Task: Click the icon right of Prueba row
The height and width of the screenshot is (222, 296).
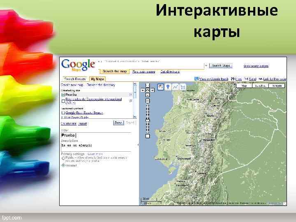Action: (x=130, y=95)
